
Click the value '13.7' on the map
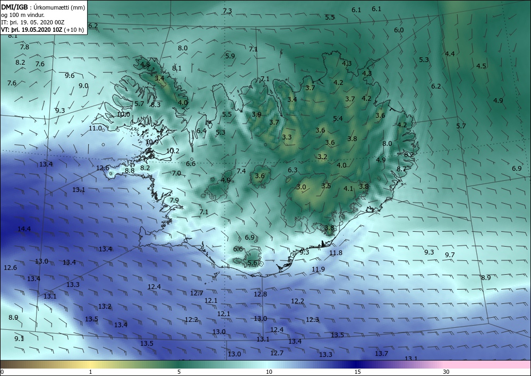(x=381, y=353)
